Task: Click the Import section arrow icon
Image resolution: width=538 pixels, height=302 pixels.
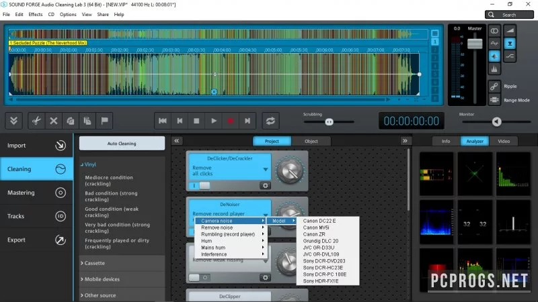Action: (x=61, y=146)
